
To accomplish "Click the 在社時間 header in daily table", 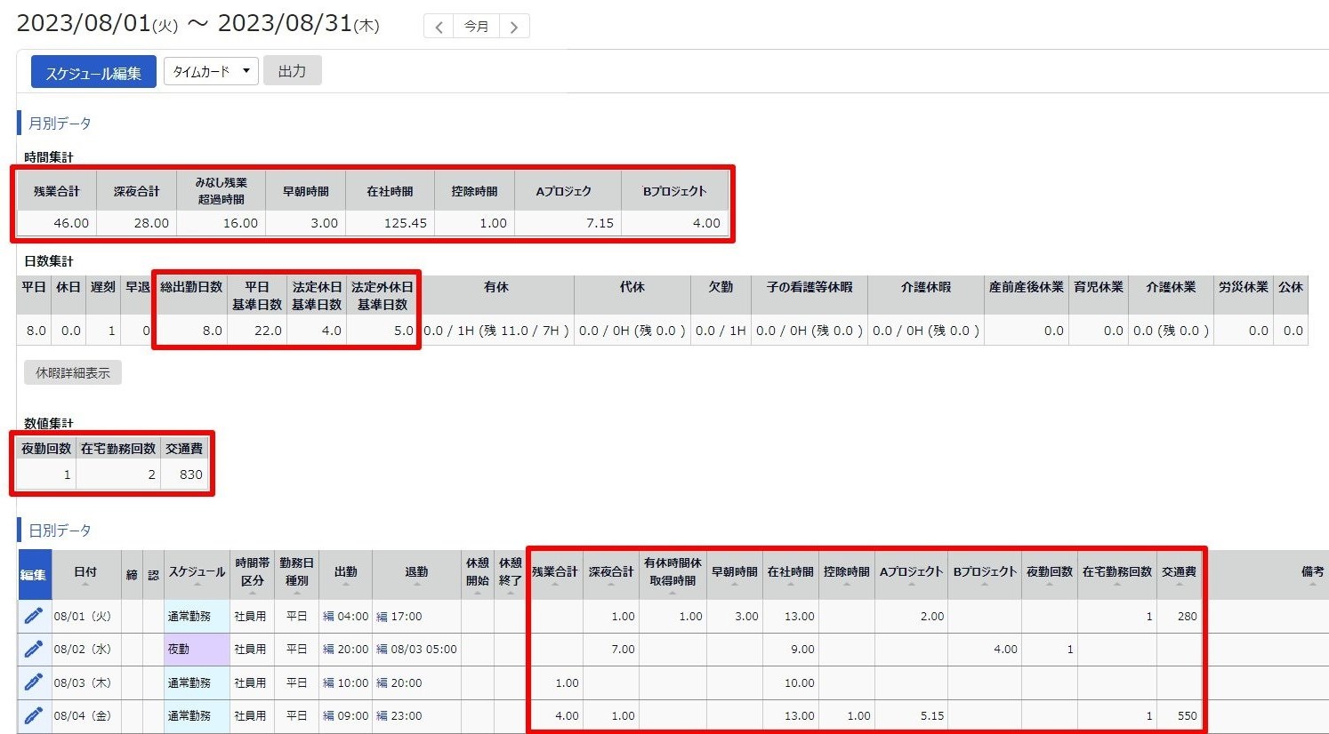I will click(x=790, y=573).
